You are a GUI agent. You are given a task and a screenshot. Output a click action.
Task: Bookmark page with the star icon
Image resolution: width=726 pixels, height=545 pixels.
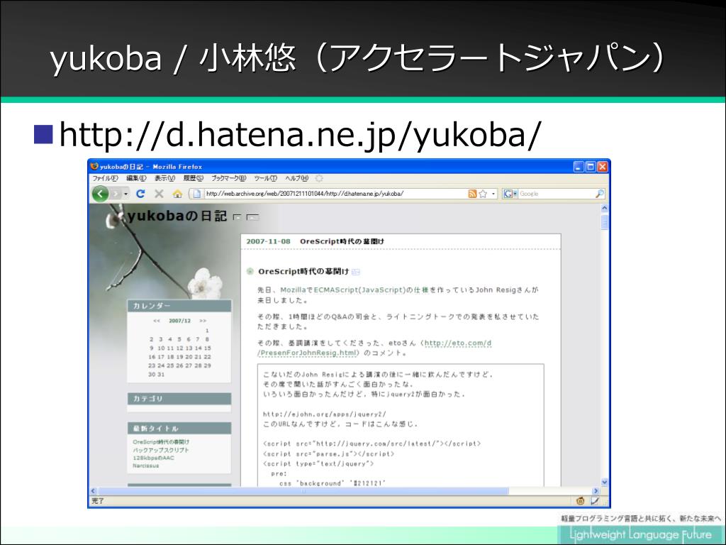click(x=483, y=194)
